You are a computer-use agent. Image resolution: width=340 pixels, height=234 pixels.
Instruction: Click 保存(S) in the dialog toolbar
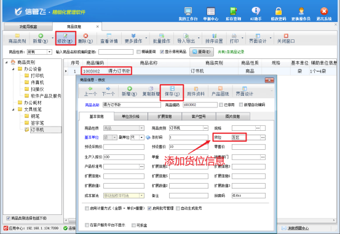(172, 92)
